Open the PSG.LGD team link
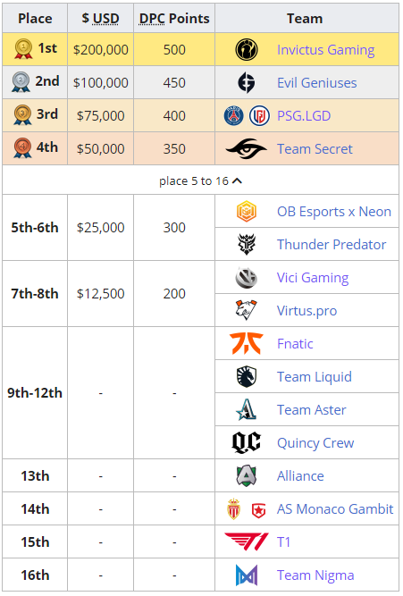The image size is (403, 596). click(304, 116)
